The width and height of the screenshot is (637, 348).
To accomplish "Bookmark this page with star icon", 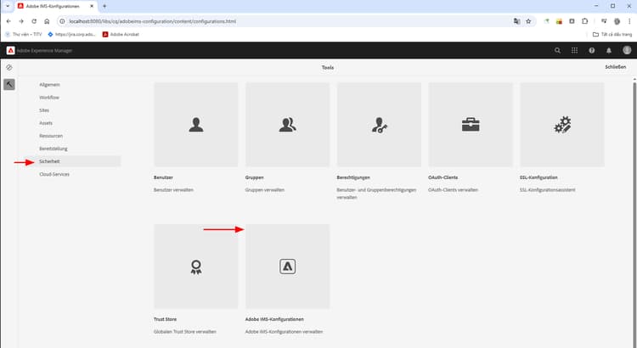I will [528, 21].
